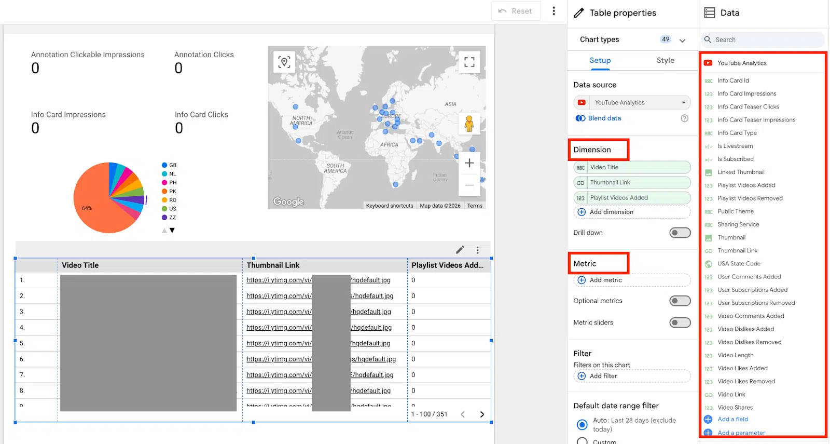Click the pie legend next-page down arrow
Screen dimensions: 830x444
click(x=172, y=231)
